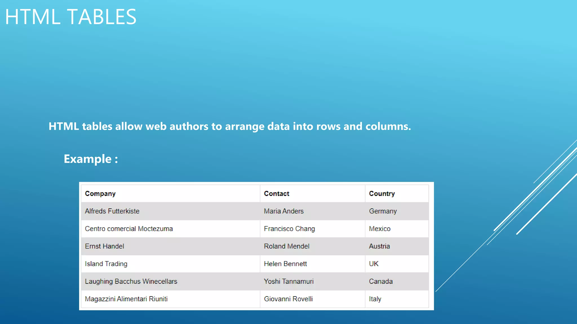Image resolution: width=577 pixels, height=324 pixels.
Task: Click the sentence about arranging data into rows
Action: point(230,126)
